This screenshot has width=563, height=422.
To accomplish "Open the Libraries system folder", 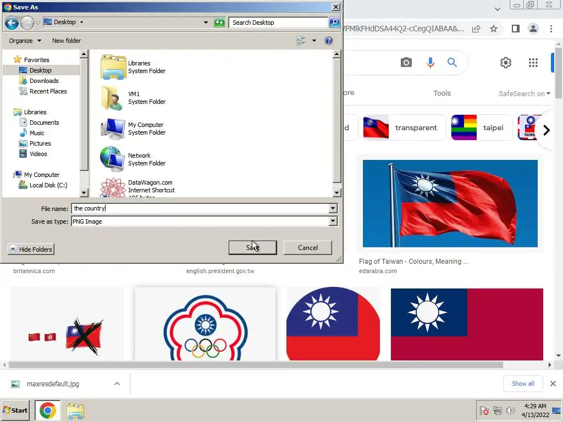I will pyautogui.click(x=133, y=67).
